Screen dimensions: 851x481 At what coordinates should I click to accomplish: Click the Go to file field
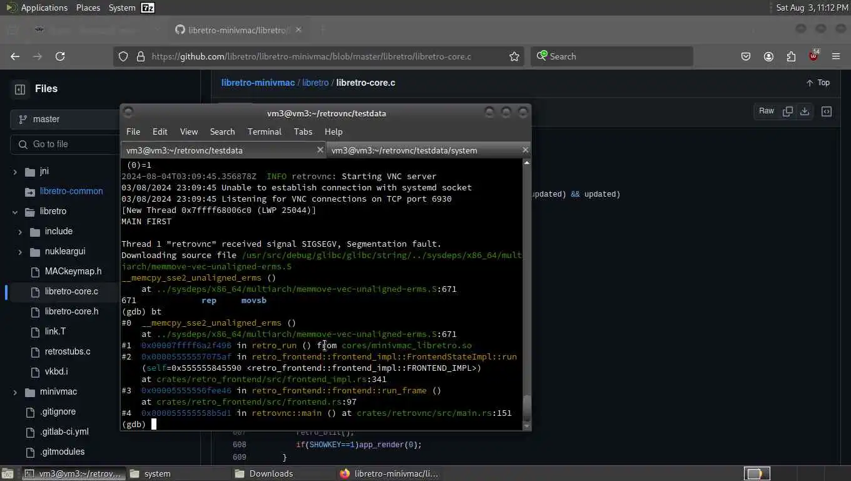(x=65, y=144)
